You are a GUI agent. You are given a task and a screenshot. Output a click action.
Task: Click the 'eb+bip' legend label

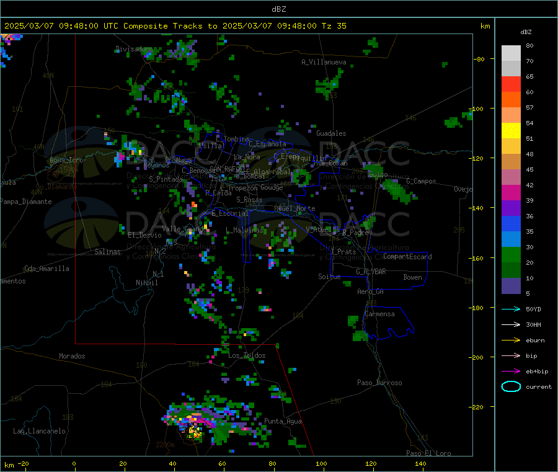tap(538, 372)
